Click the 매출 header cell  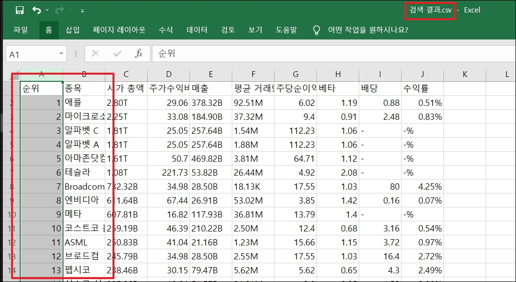211,88
